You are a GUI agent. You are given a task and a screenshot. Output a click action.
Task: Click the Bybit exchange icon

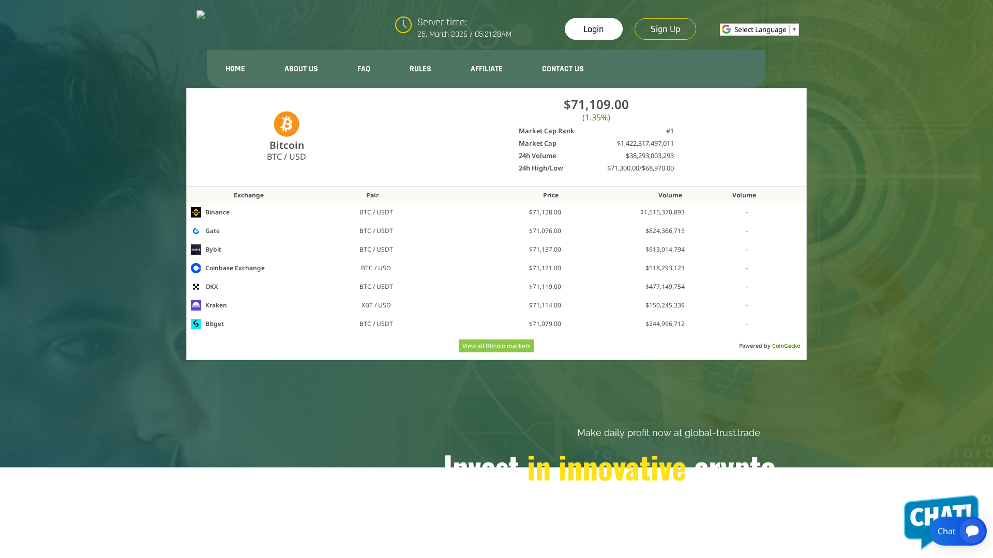point(196,249)
